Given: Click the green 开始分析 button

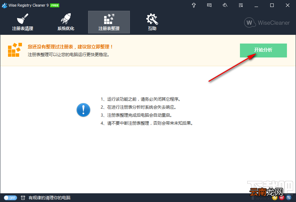Looking at the screenshot, I should [x=263, y=50].
